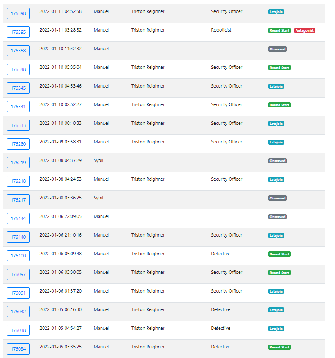Open round 176217 link
The height and width of the screenshot is (358, 335).
18,200
